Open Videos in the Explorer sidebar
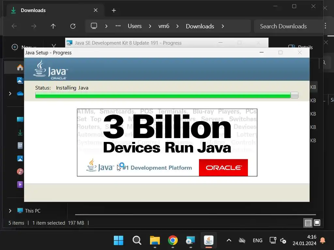The image size is (334, 250). [20, 185]
